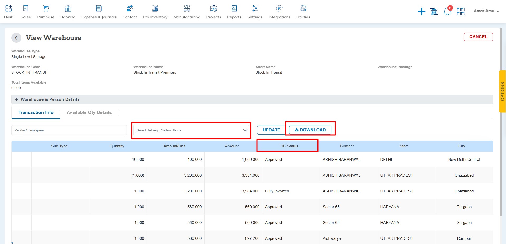Viewport: 506px width, 244px height.
Task: Click the Amount column header
Action: click(232, 146)
